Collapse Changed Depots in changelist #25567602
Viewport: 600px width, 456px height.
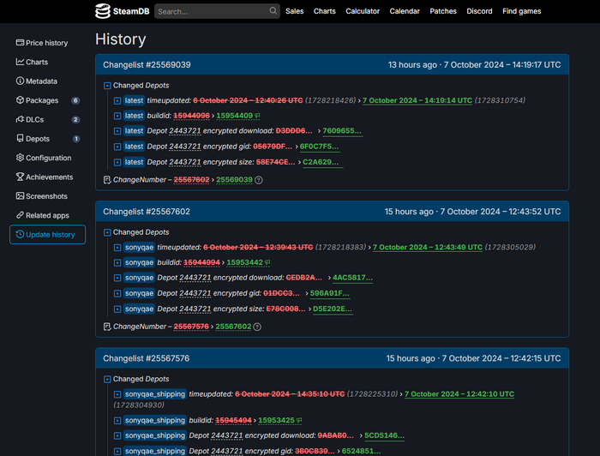pos(107,232)
